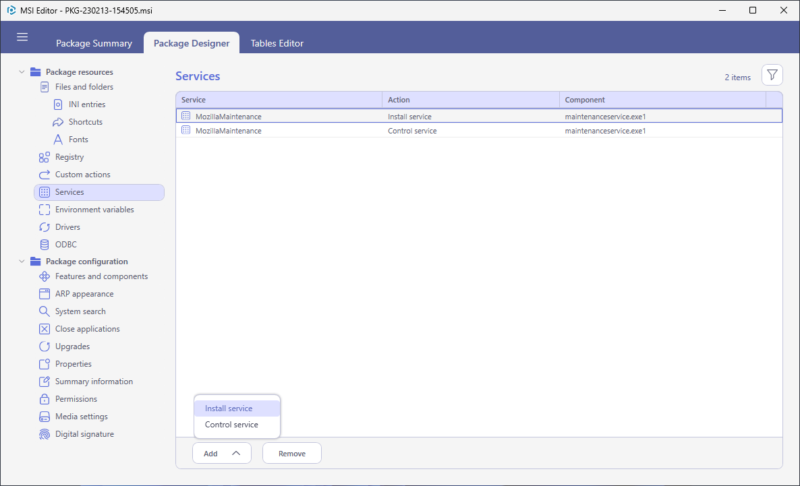This screenshot has width=800, height=486.
Task: Click the Drivers icon
Action: pos(45,227)
